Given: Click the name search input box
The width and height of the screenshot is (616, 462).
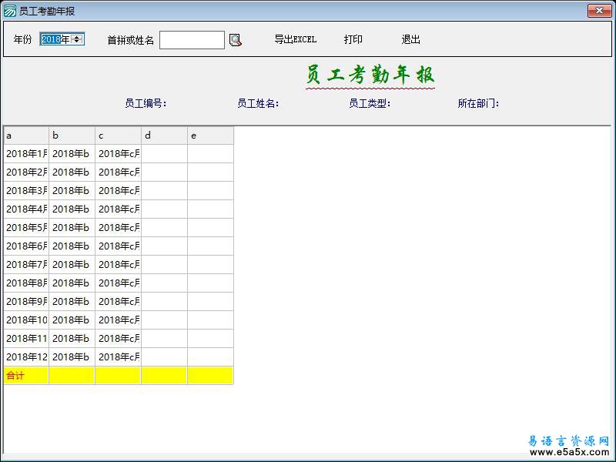Looking at the screenshot, I should click(x=192, y=40).
